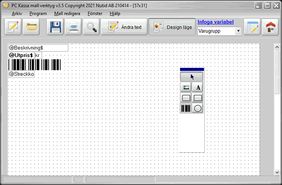Click the vertical scrollbar down arrow

coord(277,172)
